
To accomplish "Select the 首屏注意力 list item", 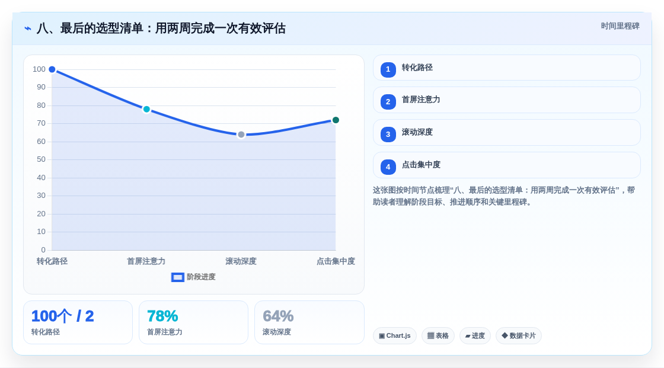I will tap(506, 100).
